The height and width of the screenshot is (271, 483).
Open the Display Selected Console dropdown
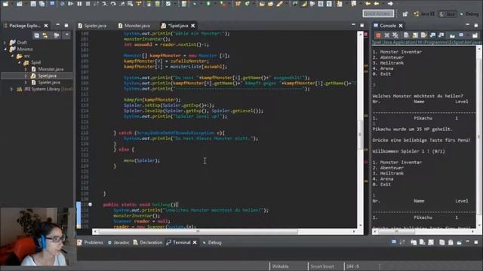click(x=468, y=35)
